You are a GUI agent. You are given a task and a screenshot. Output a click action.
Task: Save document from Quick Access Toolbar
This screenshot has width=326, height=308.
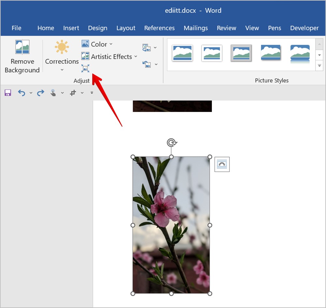(x=8, y=93)
